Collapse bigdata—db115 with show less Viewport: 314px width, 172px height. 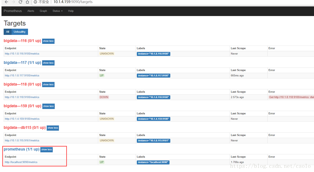(53, 128)
